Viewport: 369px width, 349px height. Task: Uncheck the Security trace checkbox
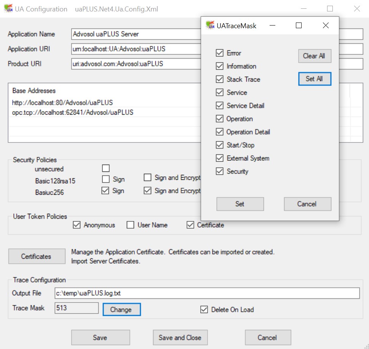(x=219, y=171)
